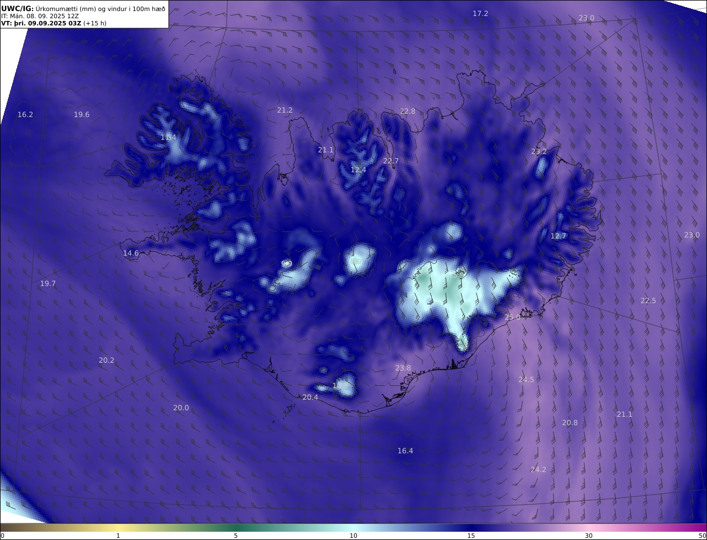The image size is (707, 540).
Task: Click the colorbar tick label 15
Action: pyautogui.click(x=471, y=536)
